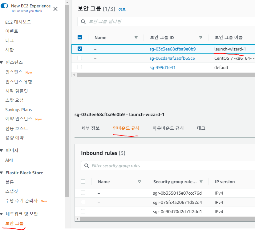Open 제한 in the sidebar
This screenshot has width=255, height=230.
[x=10, y=50]
